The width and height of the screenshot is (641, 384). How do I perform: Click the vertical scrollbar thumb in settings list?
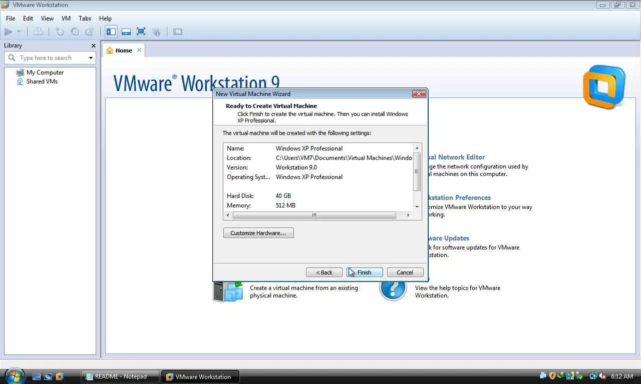[x=417, y=171]
